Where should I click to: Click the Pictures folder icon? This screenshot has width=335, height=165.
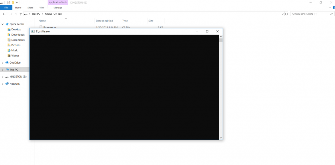[9, 45]
